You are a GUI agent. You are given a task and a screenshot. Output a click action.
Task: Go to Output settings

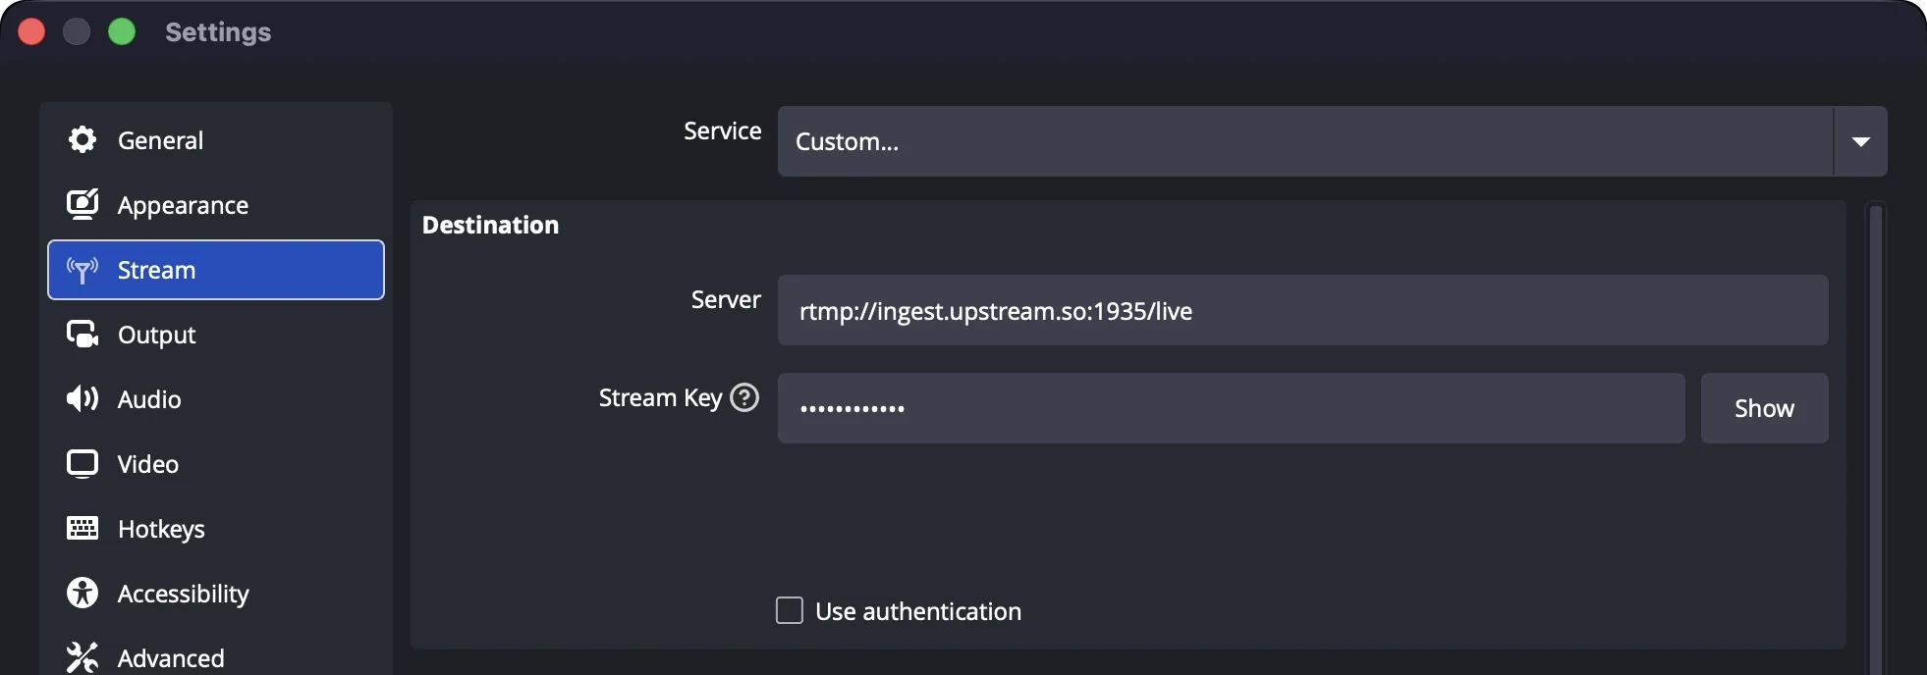[216, 335]
